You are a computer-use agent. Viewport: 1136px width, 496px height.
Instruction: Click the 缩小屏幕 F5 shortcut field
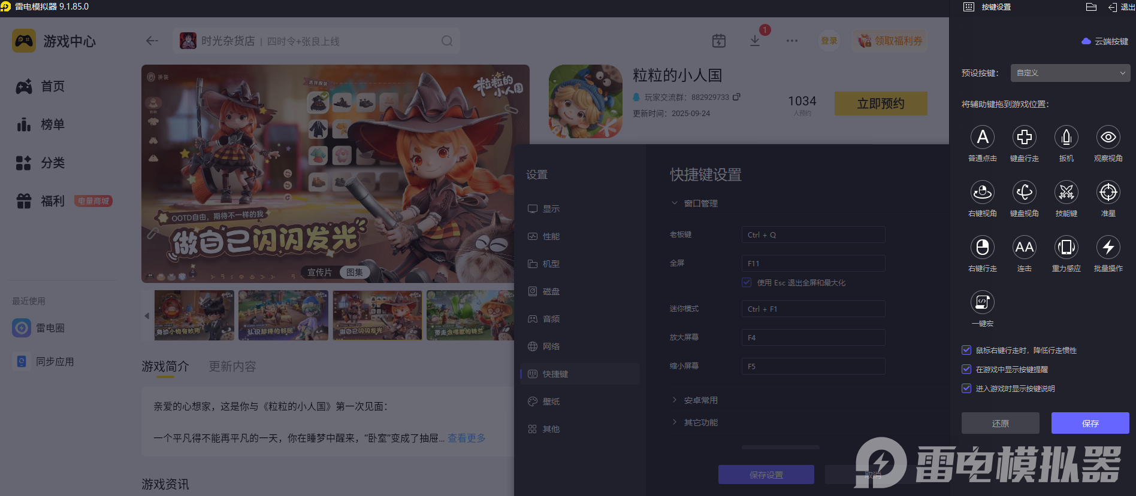pos(814,366)
